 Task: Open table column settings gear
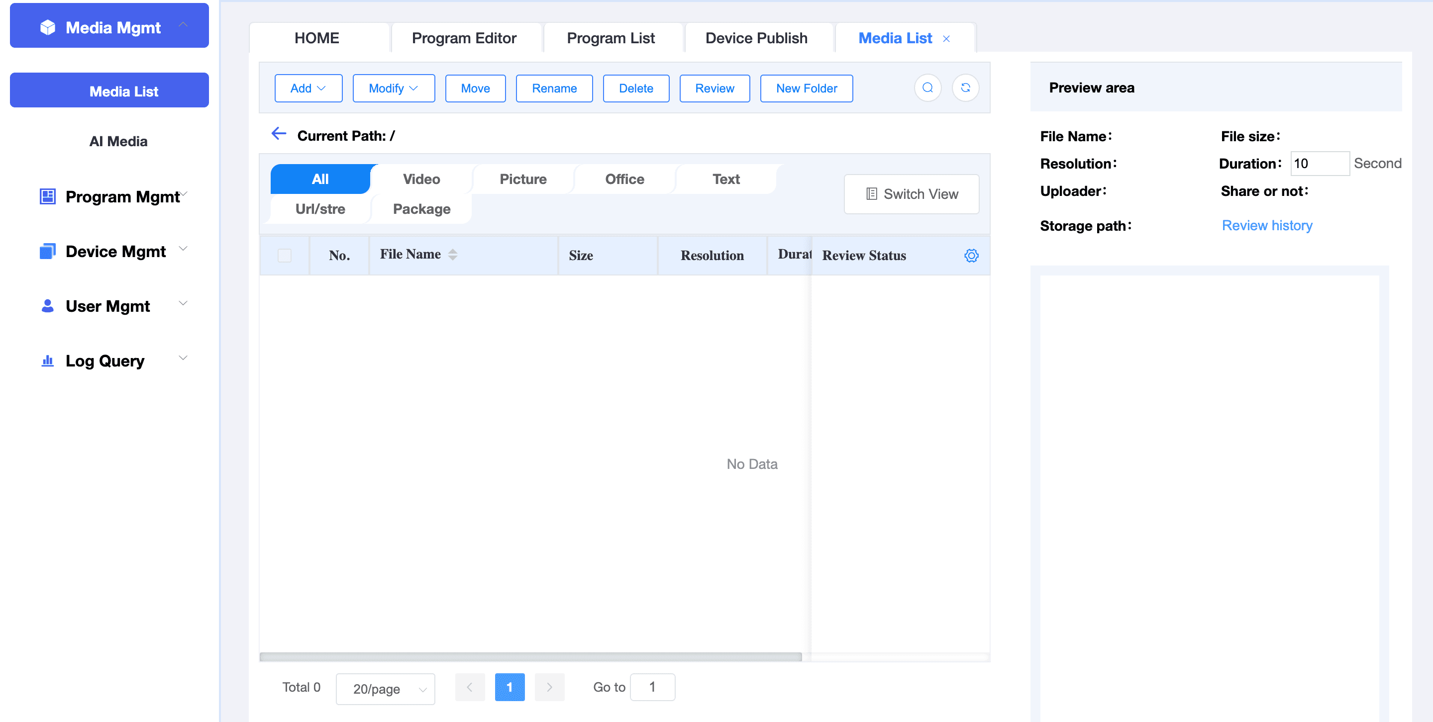tap(971, 255)
